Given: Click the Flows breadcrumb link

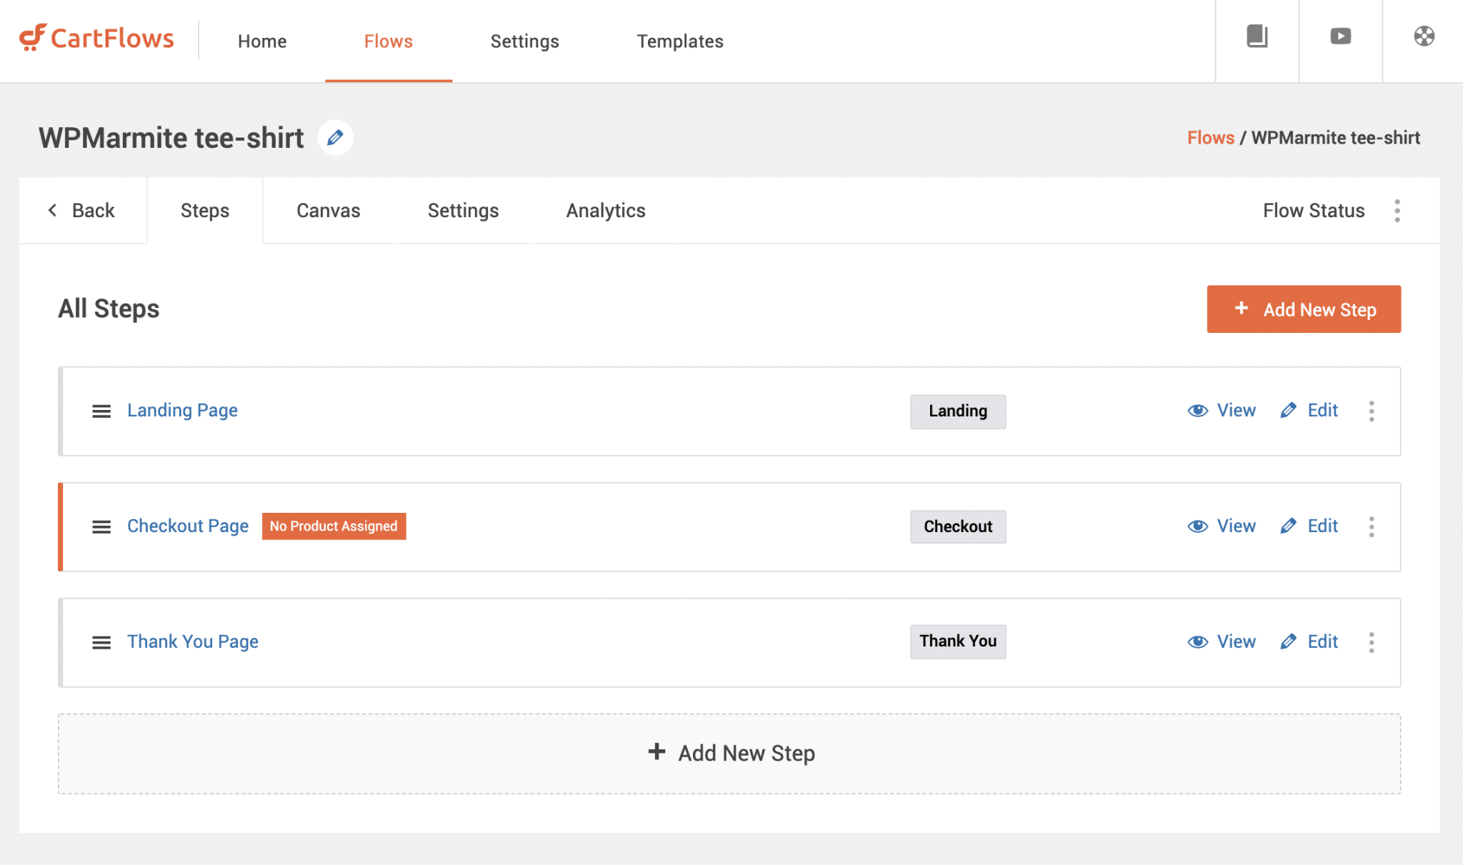Looking at the screenshot, I should point(1211,138).
